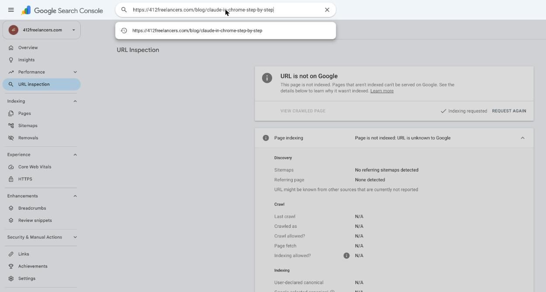Collapse the Page indexing card chevron

tap(522, 138)
